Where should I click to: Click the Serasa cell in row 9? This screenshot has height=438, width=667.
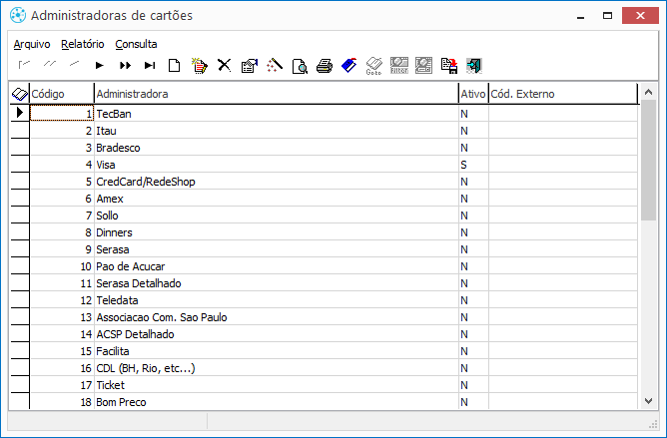coord(276,249)
